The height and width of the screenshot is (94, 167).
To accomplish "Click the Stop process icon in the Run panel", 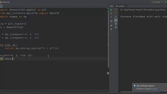I will tap(111, 13).
